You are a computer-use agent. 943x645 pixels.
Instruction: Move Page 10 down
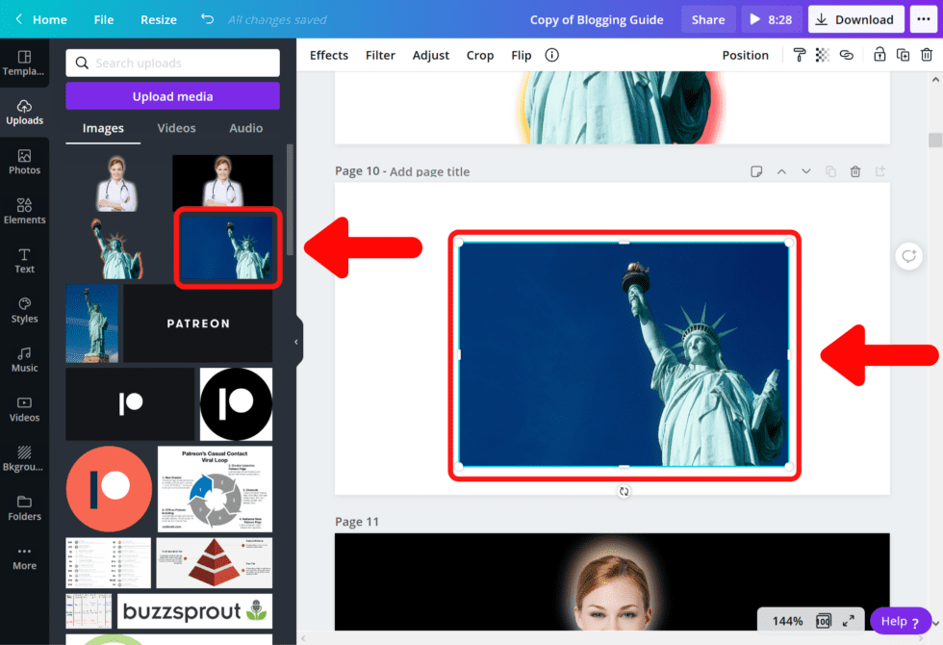pos(806,171)
